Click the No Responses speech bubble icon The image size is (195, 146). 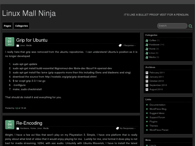click(117, 128)
